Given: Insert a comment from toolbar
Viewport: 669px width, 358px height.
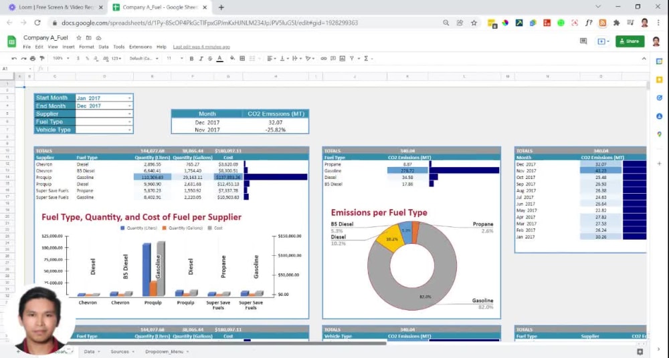Looking at the screenshot, I should pyautogui.click(x=333, y=58).
